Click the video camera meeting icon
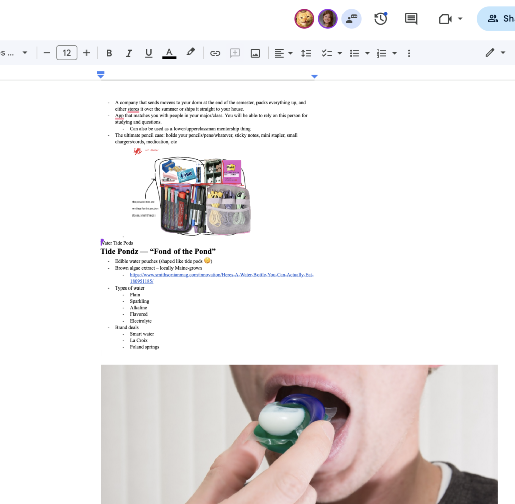Image resolution: width=515 pixels, height=504 pixels. coord(445,19)
